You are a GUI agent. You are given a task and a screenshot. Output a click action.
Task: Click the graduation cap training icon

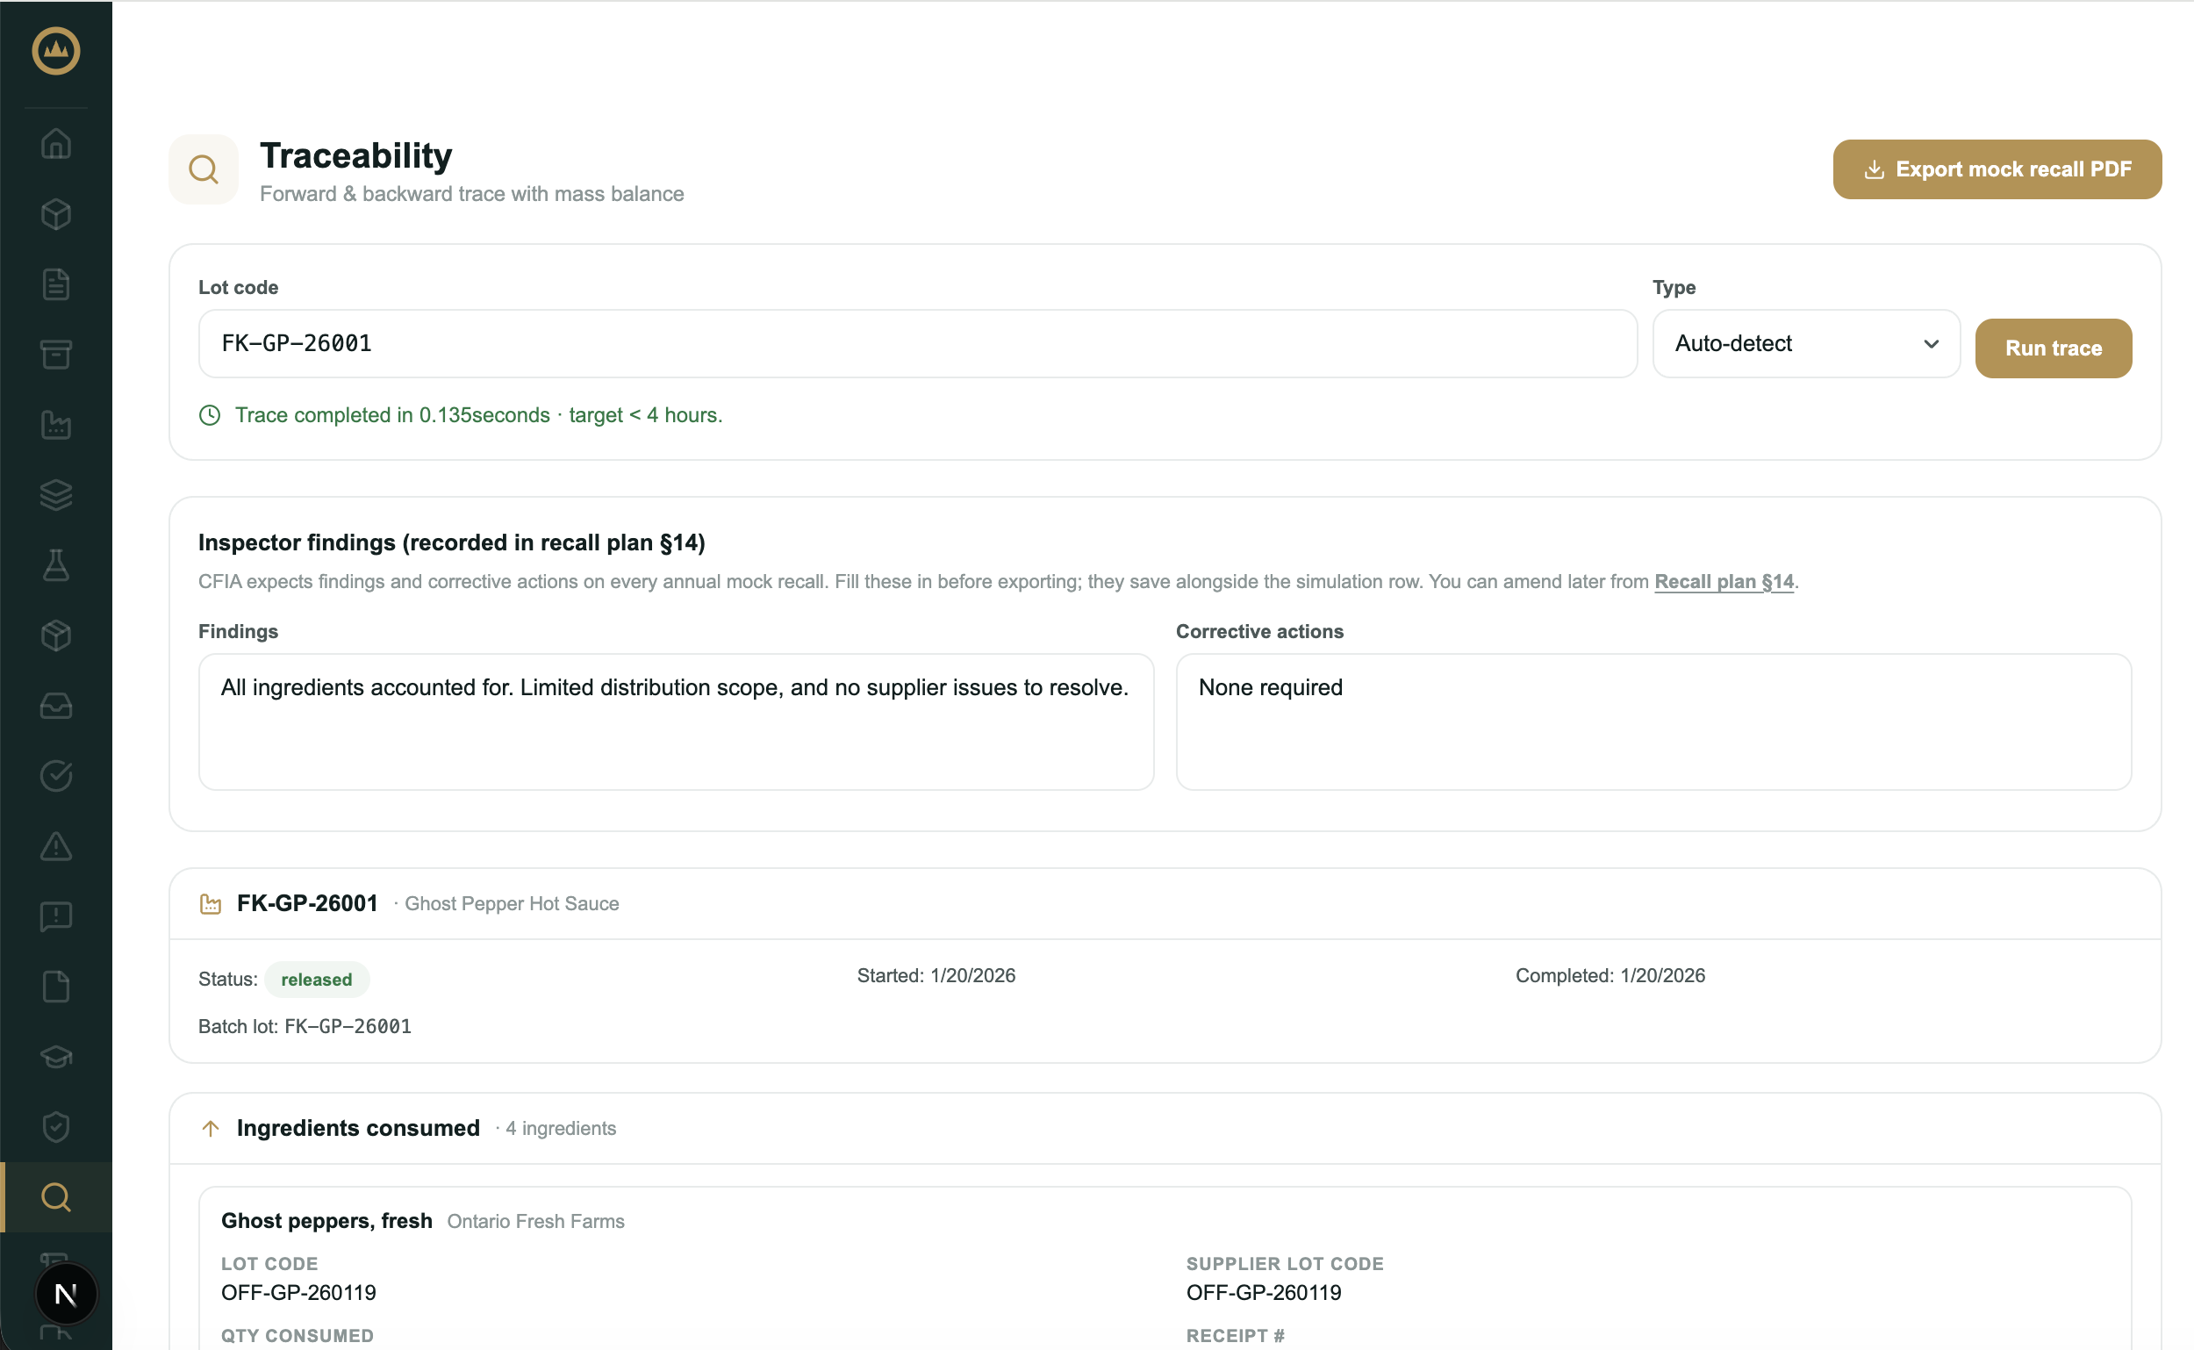(x=56, y=1057)
